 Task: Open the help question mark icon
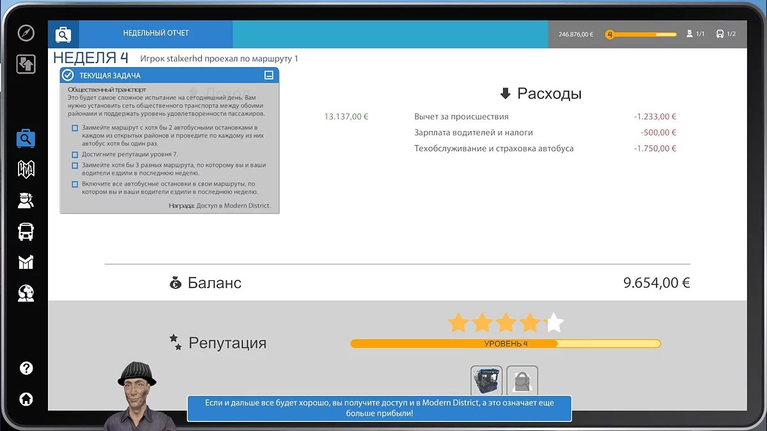coord(26,368)
